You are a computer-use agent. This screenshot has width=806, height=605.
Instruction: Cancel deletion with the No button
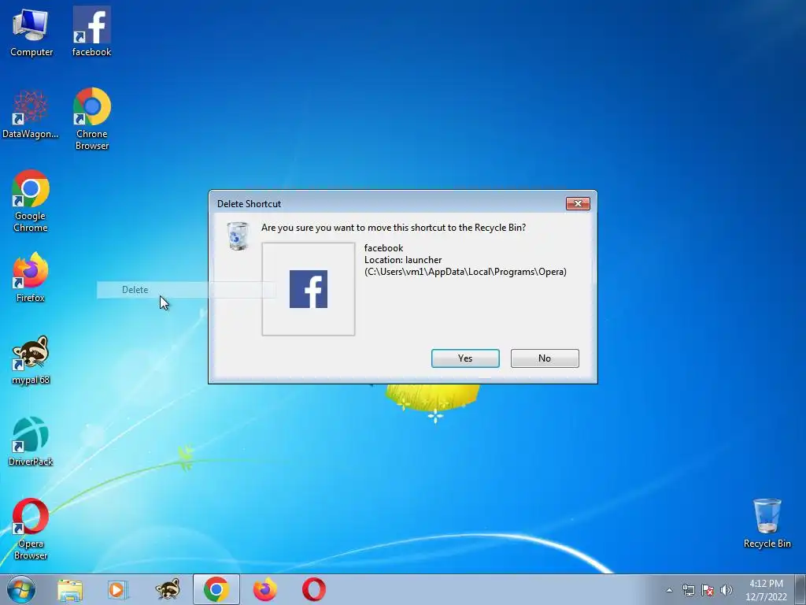(545, 358)
